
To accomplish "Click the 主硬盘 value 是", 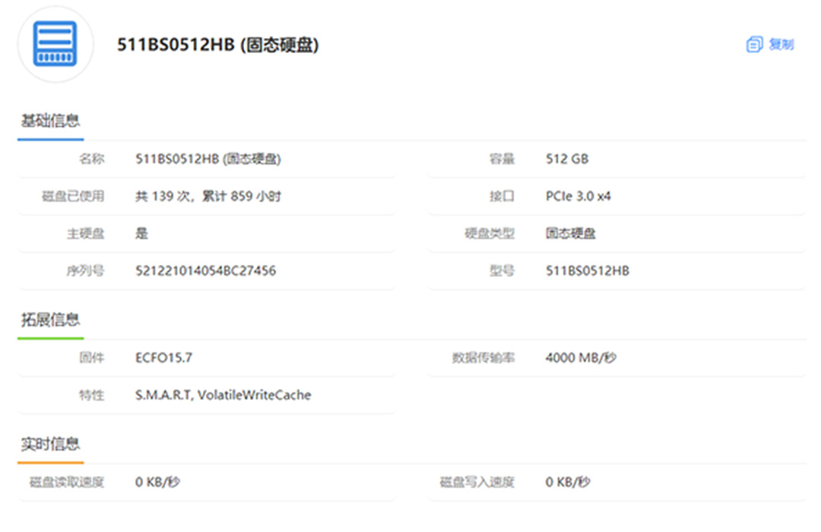I will [141, 234].
